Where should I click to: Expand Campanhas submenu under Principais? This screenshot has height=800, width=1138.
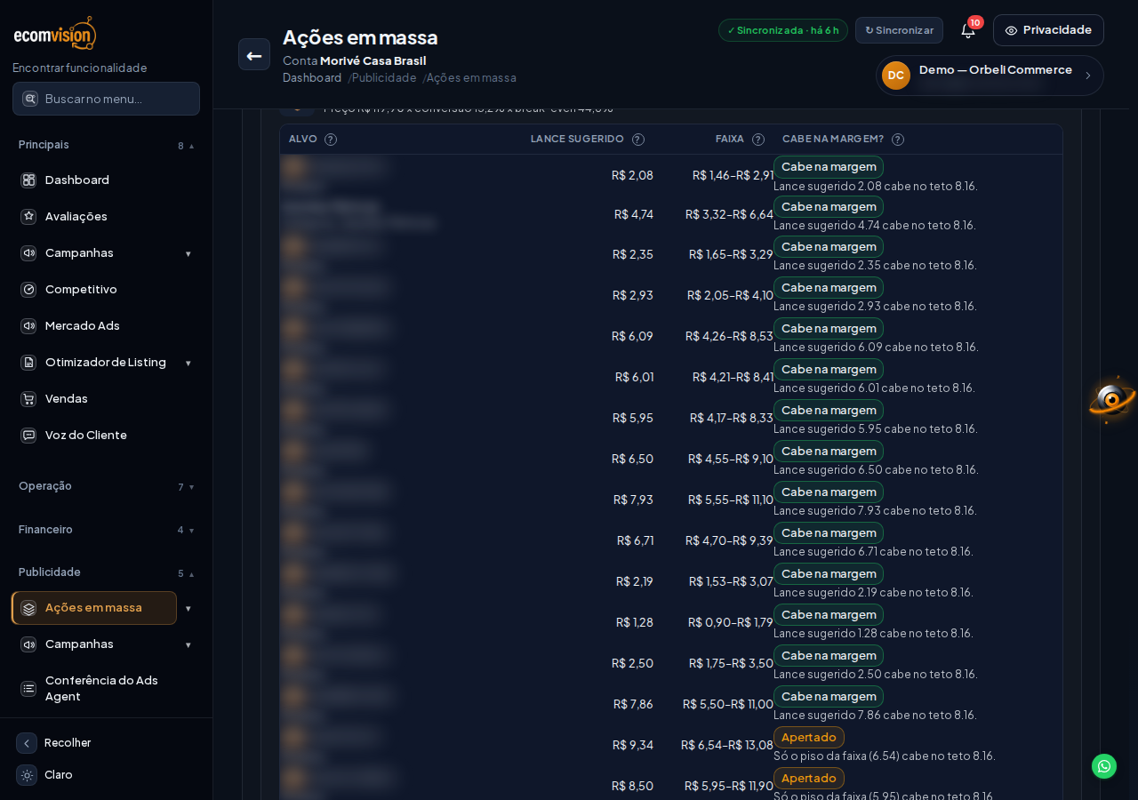point(188,253)
